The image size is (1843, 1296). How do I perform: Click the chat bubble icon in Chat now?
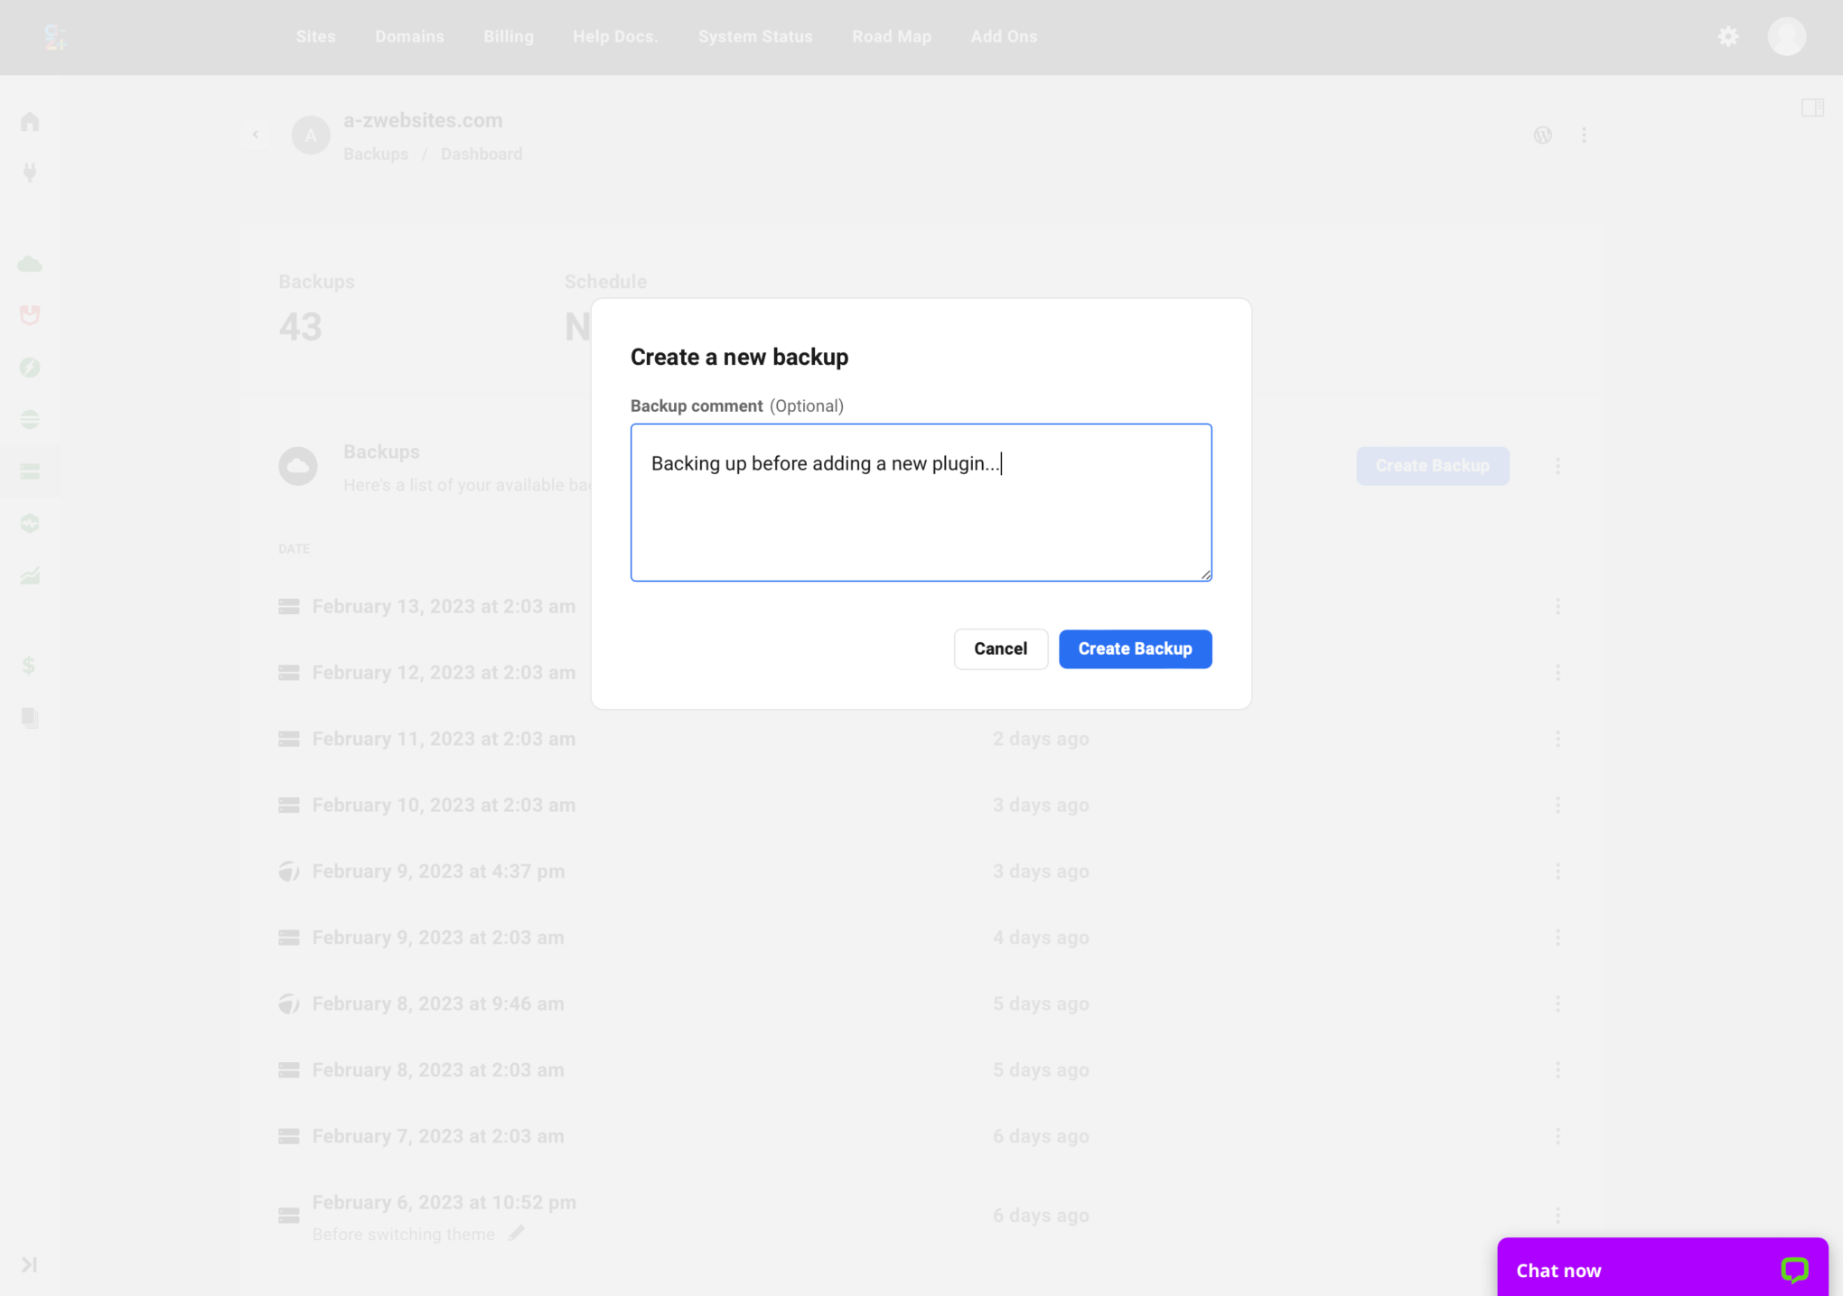tap(1794, 1270)
